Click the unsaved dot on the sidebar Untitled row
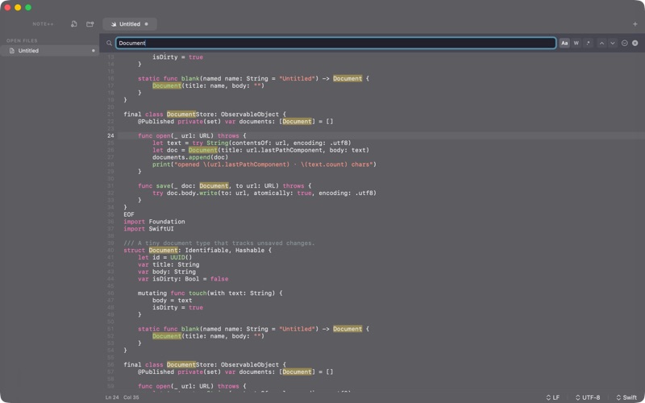This screenshot has width=645, height=403. (94, 51)
